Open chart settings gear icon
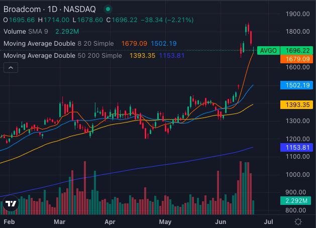This screenshot has height=228, width=316. coord(298,221)
